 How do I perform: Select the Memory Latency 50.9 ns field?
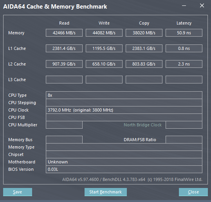184,33
